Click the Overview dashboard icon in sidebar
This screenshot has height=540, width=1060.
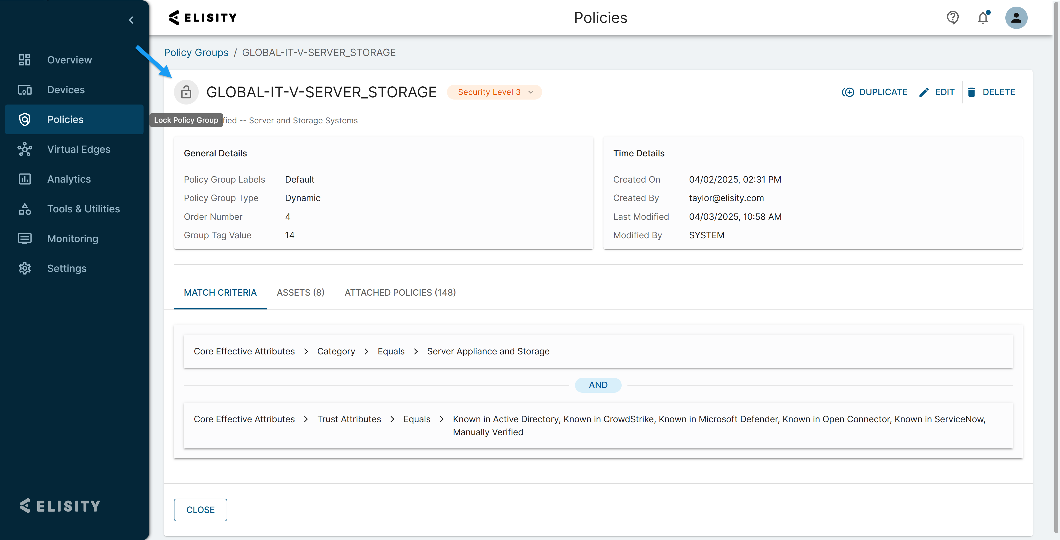pos(25,60)
